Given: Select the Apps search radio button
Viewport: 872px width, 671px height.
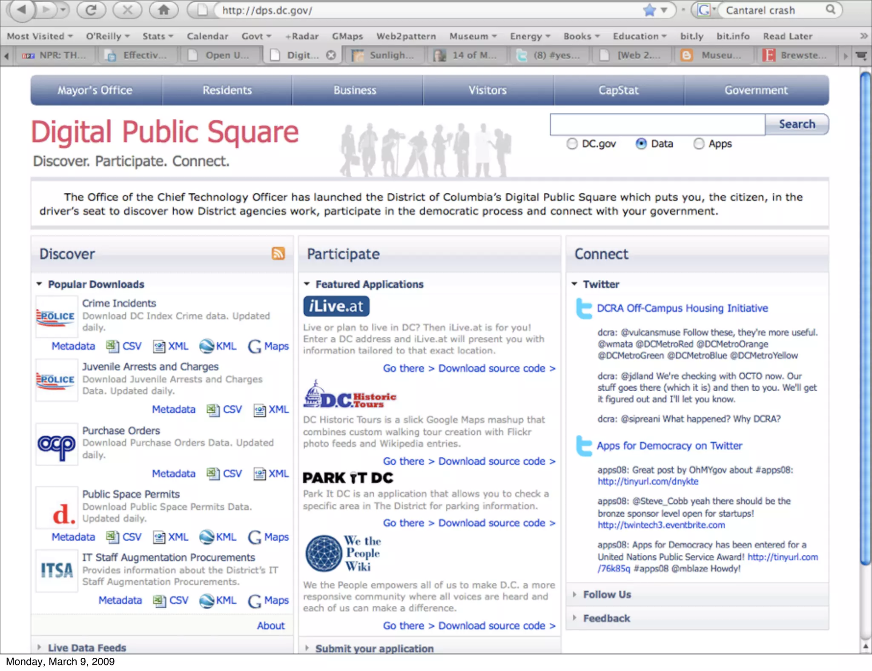Looking at the screenshot, I should pos(699,144).
